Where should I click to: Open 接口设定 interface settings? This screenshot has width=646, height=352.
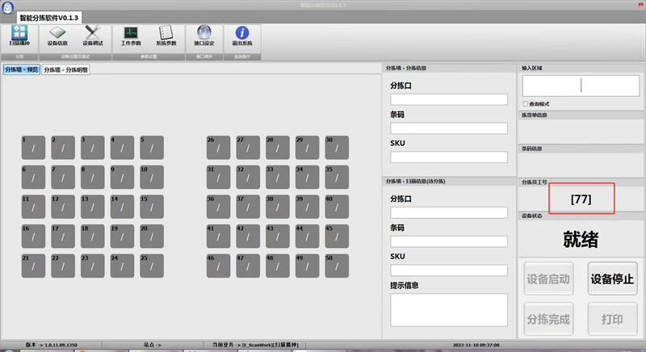(204, 36)
